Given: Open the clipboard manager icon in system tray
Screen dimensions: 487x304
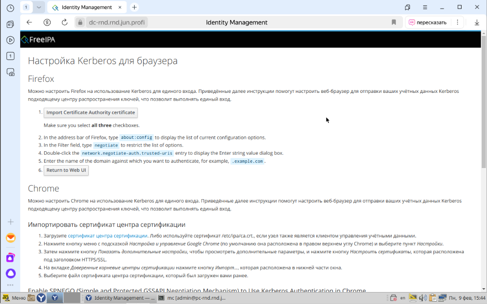Looking at the screenshot, I should (433, 297).
